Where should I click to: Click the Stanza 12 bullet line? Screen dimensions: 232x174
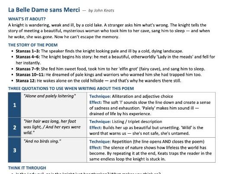[x=98, y=81]
